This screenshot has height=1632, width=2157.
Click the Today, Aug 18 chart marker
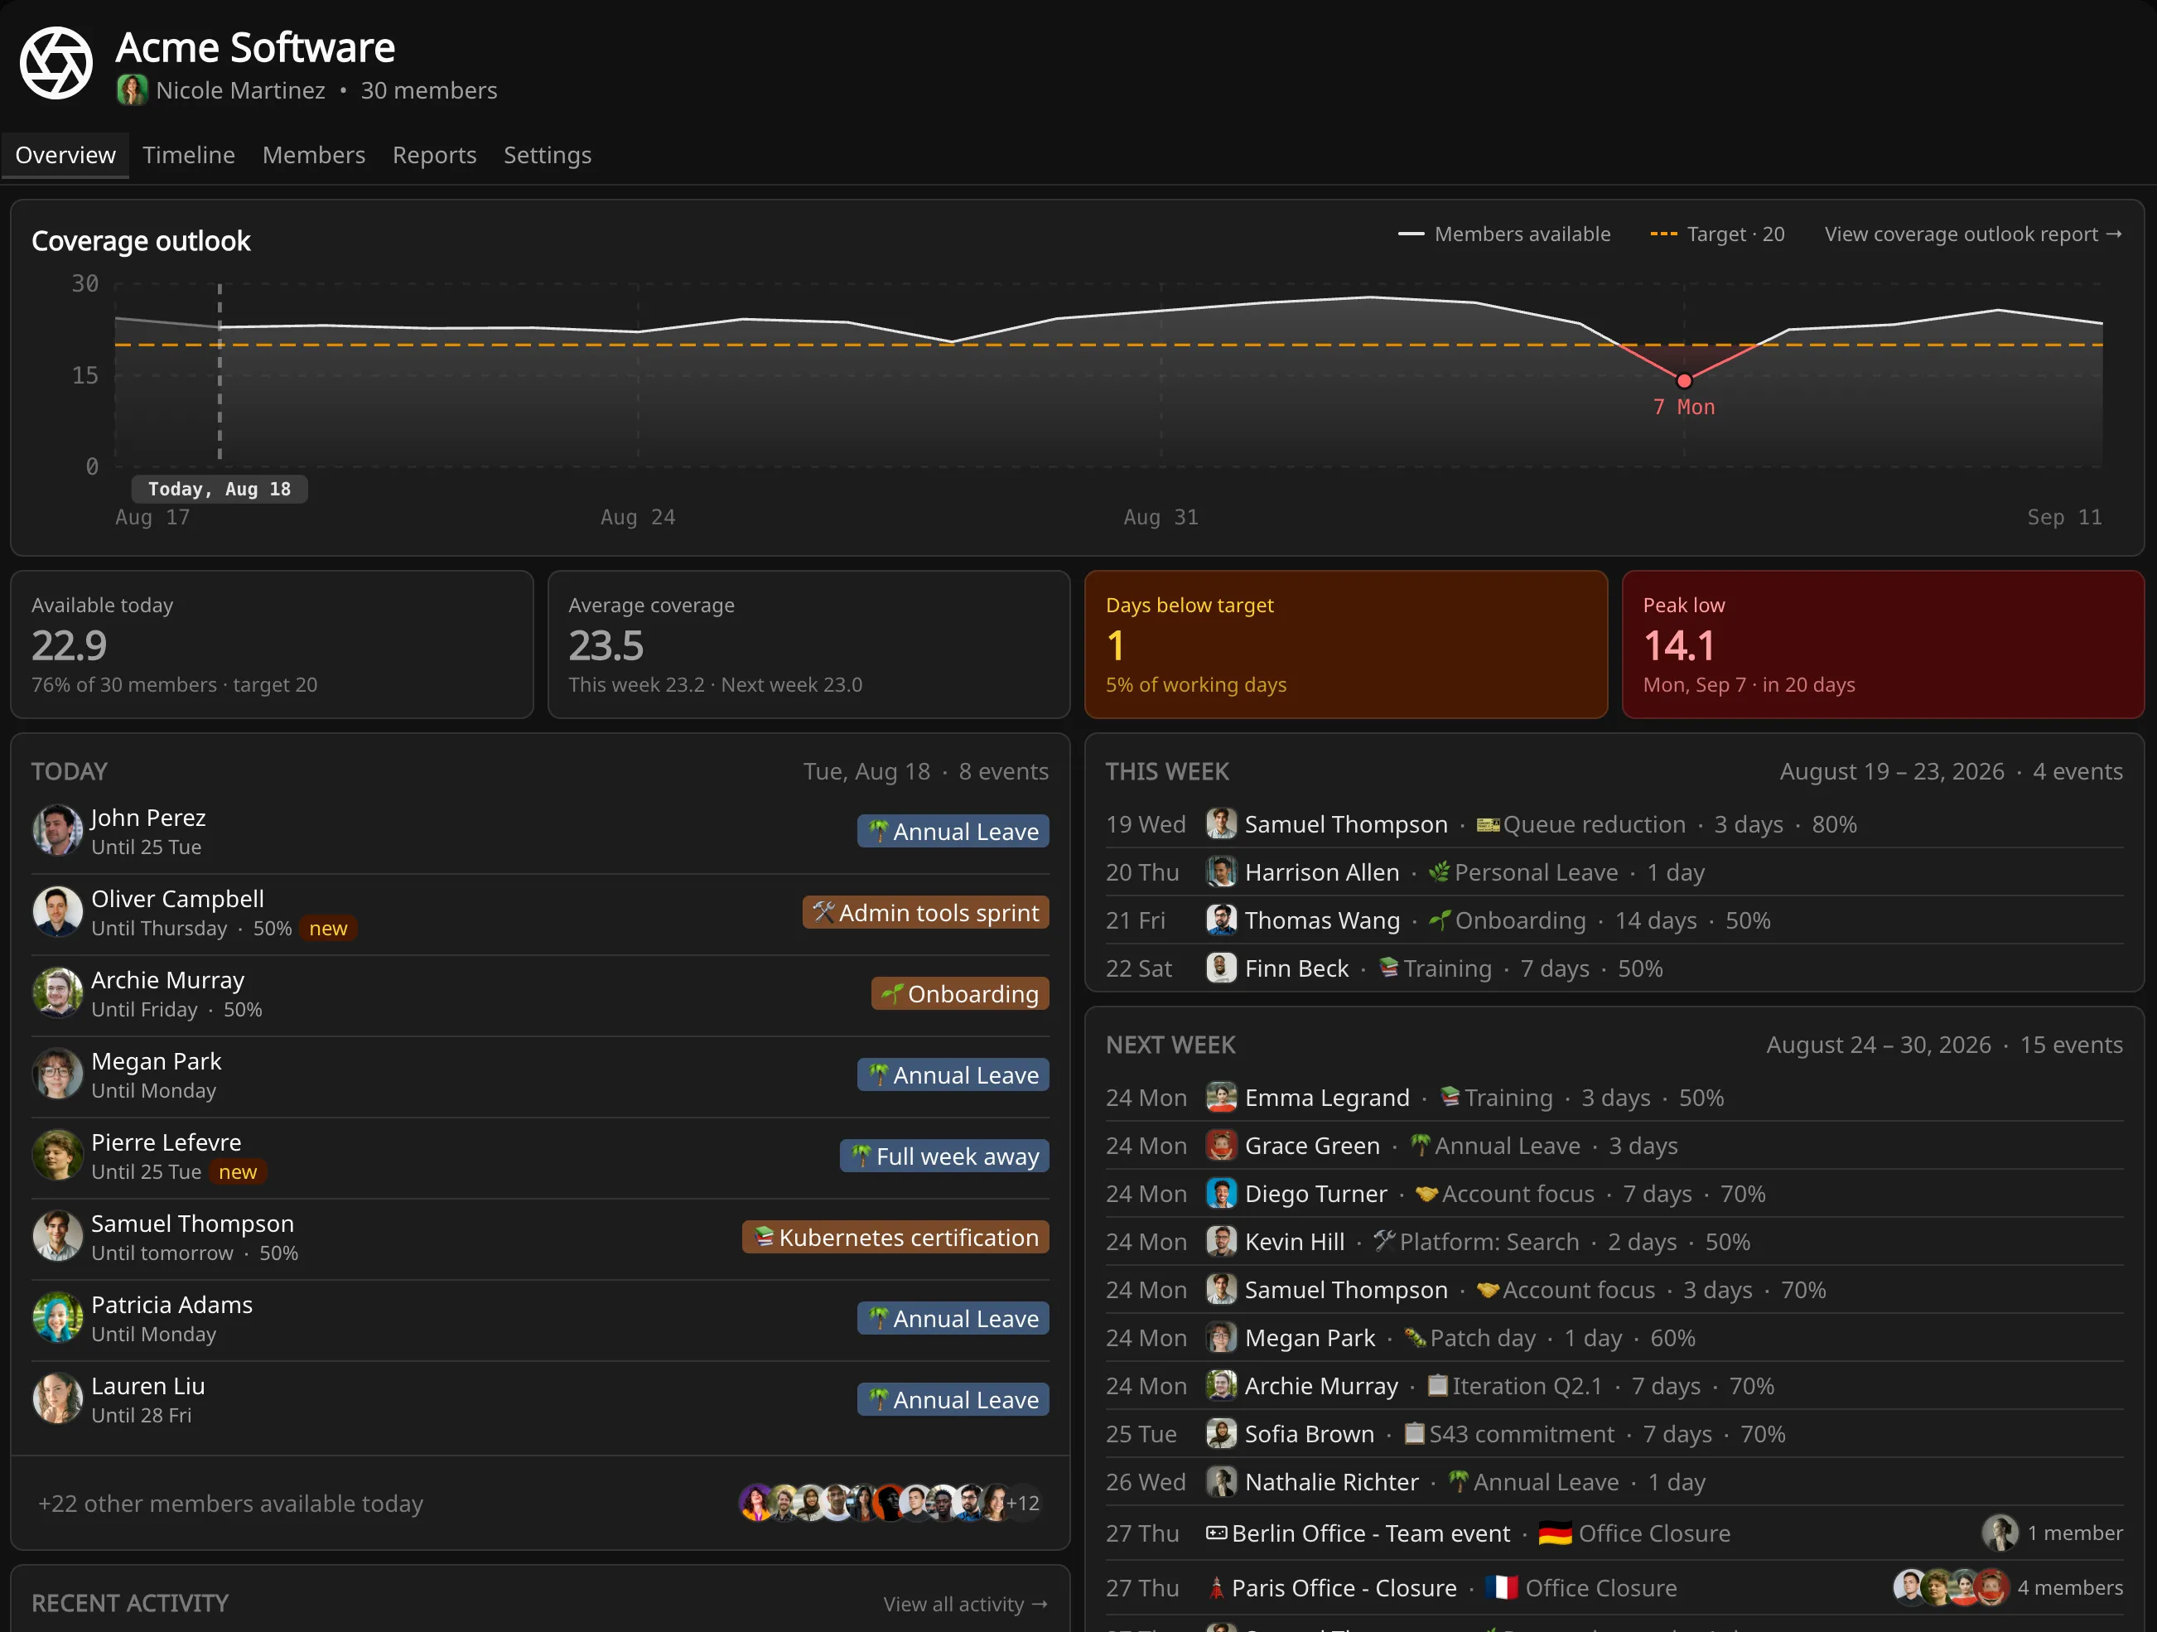click(220, 489)
